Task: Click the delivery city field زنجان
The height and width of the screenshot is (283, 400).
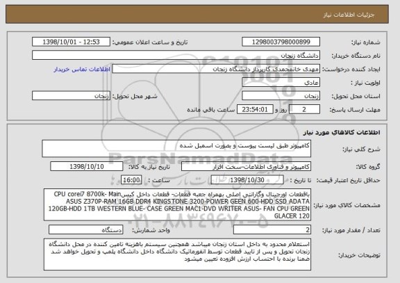Action: pos(71,96)
